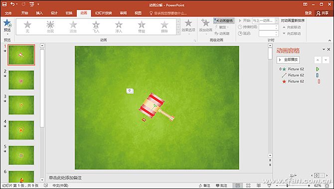The image size is (334, 189).
Task: Start slideshow from quick access toolbar icon
Action: pyautogui.click(x=31, y=4)
